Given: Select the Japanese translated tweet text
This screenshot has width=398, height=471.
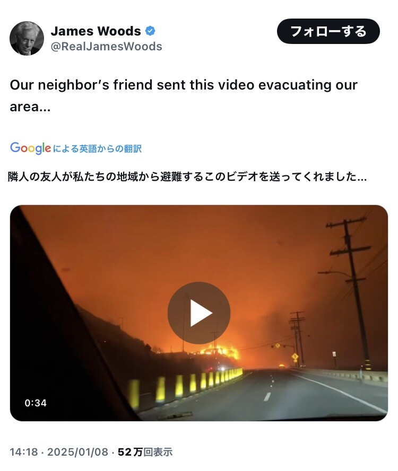Looking at the screenshot, I should pos(187,176).
